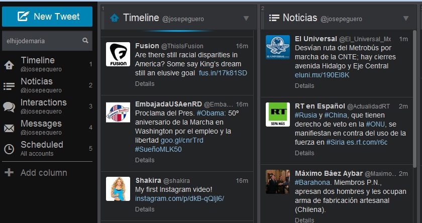Open the fus.in/17k81SD link in Fusion tweet
Image resolution: width=422 pixels, height=223 pixels.
point(223,73)
